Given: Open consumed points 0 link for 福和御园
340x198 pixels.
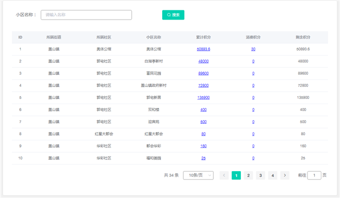Looking at the screenshot, I should pyautogui.click(x=253, y=158).
